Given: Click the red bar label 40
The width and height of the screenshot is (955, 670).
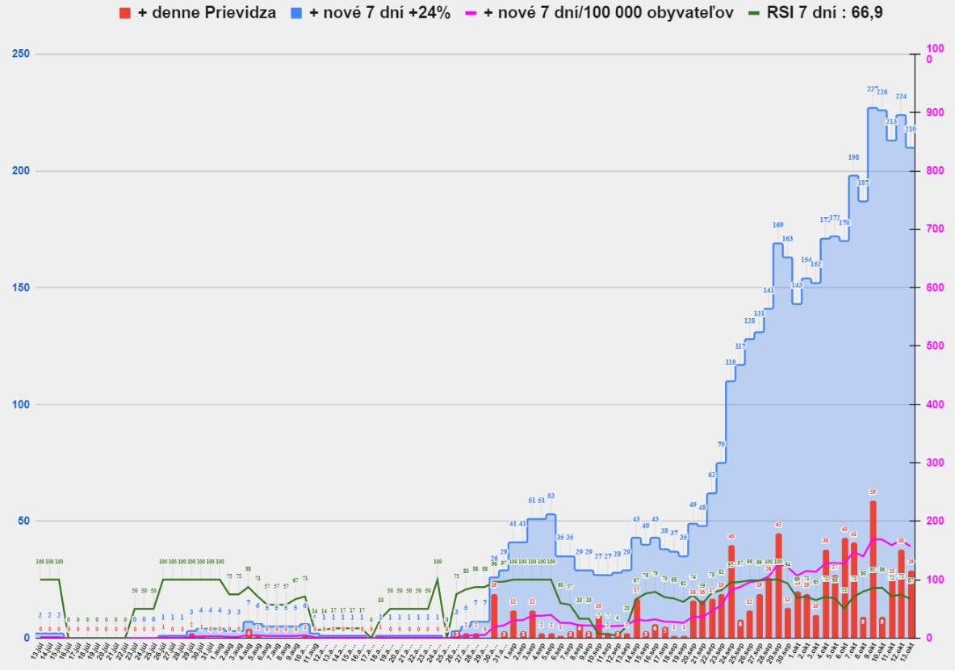Looking at the screenshot, I should click(731, 537).
